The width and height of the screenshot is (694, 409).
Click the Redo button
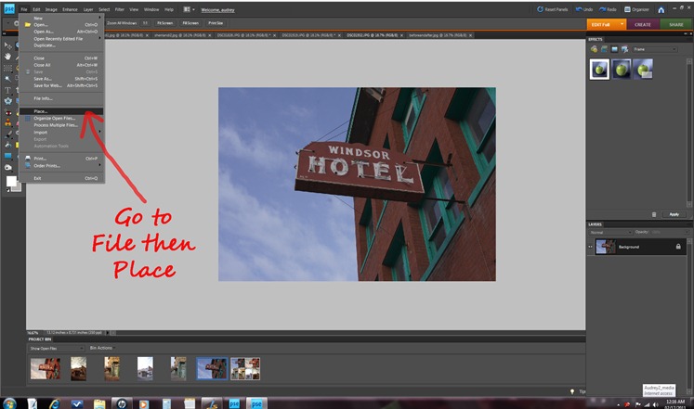608,9
